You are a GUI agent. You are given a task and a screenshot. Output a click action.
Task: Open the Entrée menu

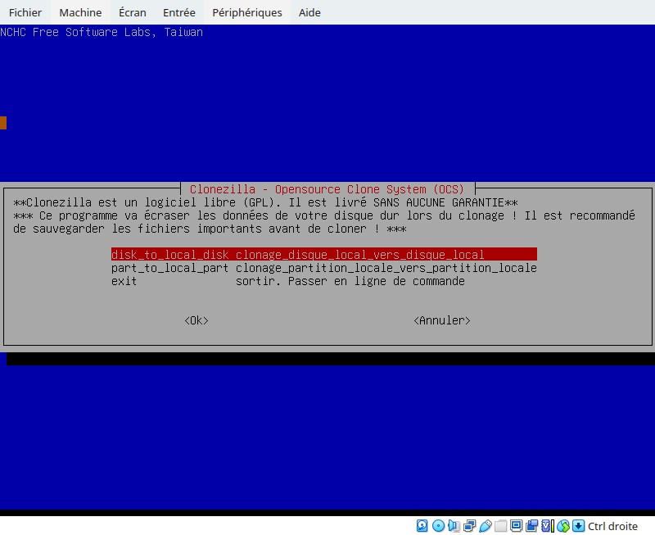[178, 12]
